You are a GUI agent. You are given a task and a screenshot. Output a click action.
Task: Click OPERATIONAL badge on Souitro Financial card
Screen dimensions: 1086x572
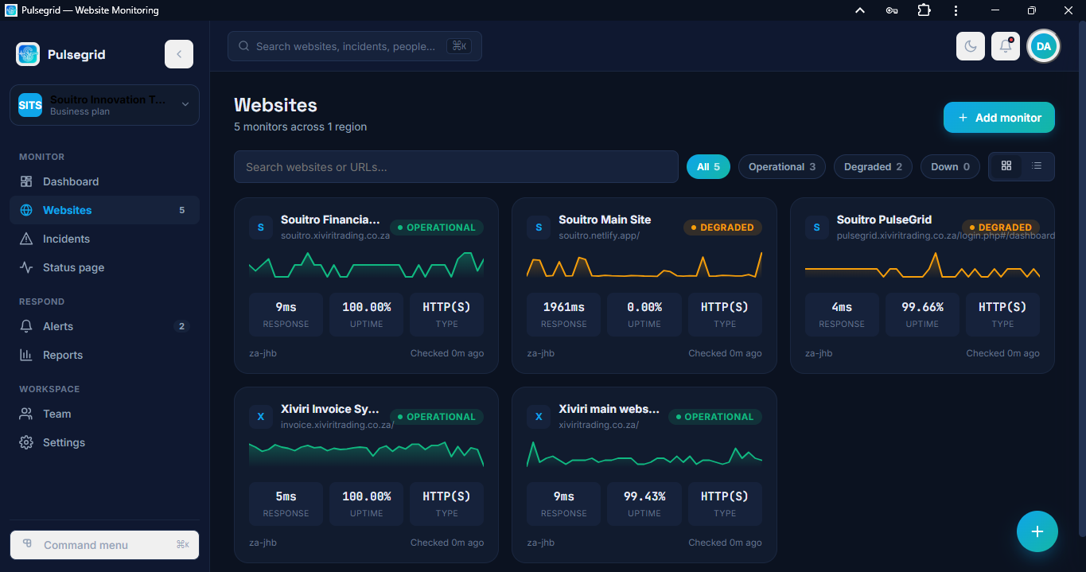coord(437,228)
